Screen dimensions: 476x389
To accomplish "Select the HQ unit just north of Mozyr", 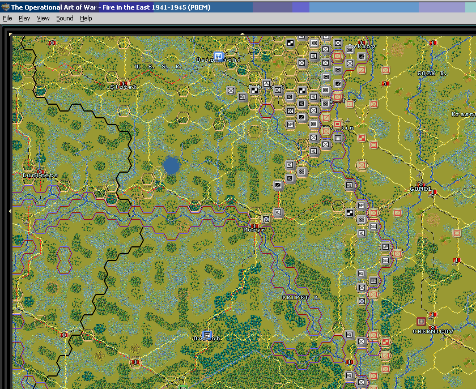I will pos(278,212).
